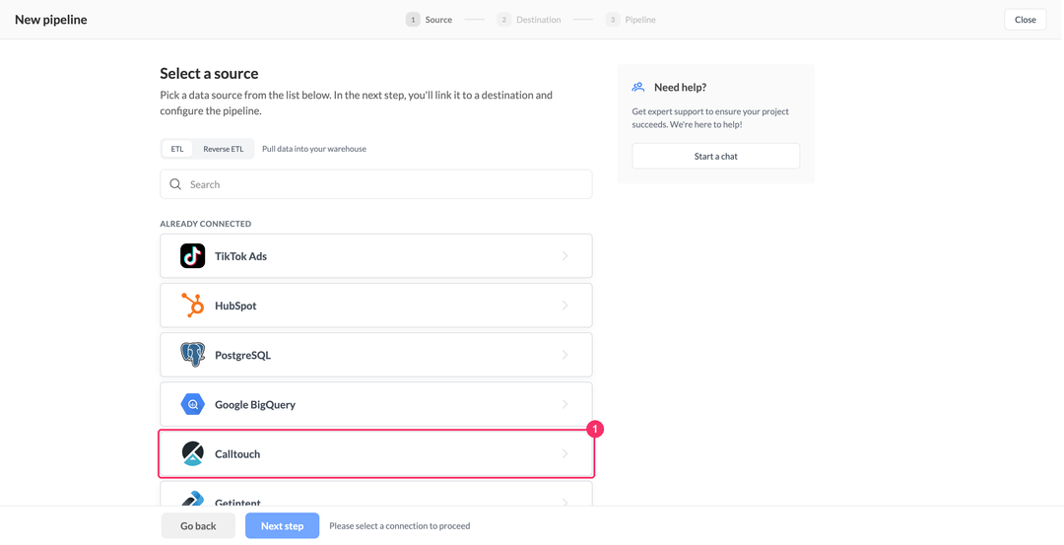The height and width of the screenshot is (545, 1064).
Task: Click the Close button
Action: click(x=1026, y=20)
